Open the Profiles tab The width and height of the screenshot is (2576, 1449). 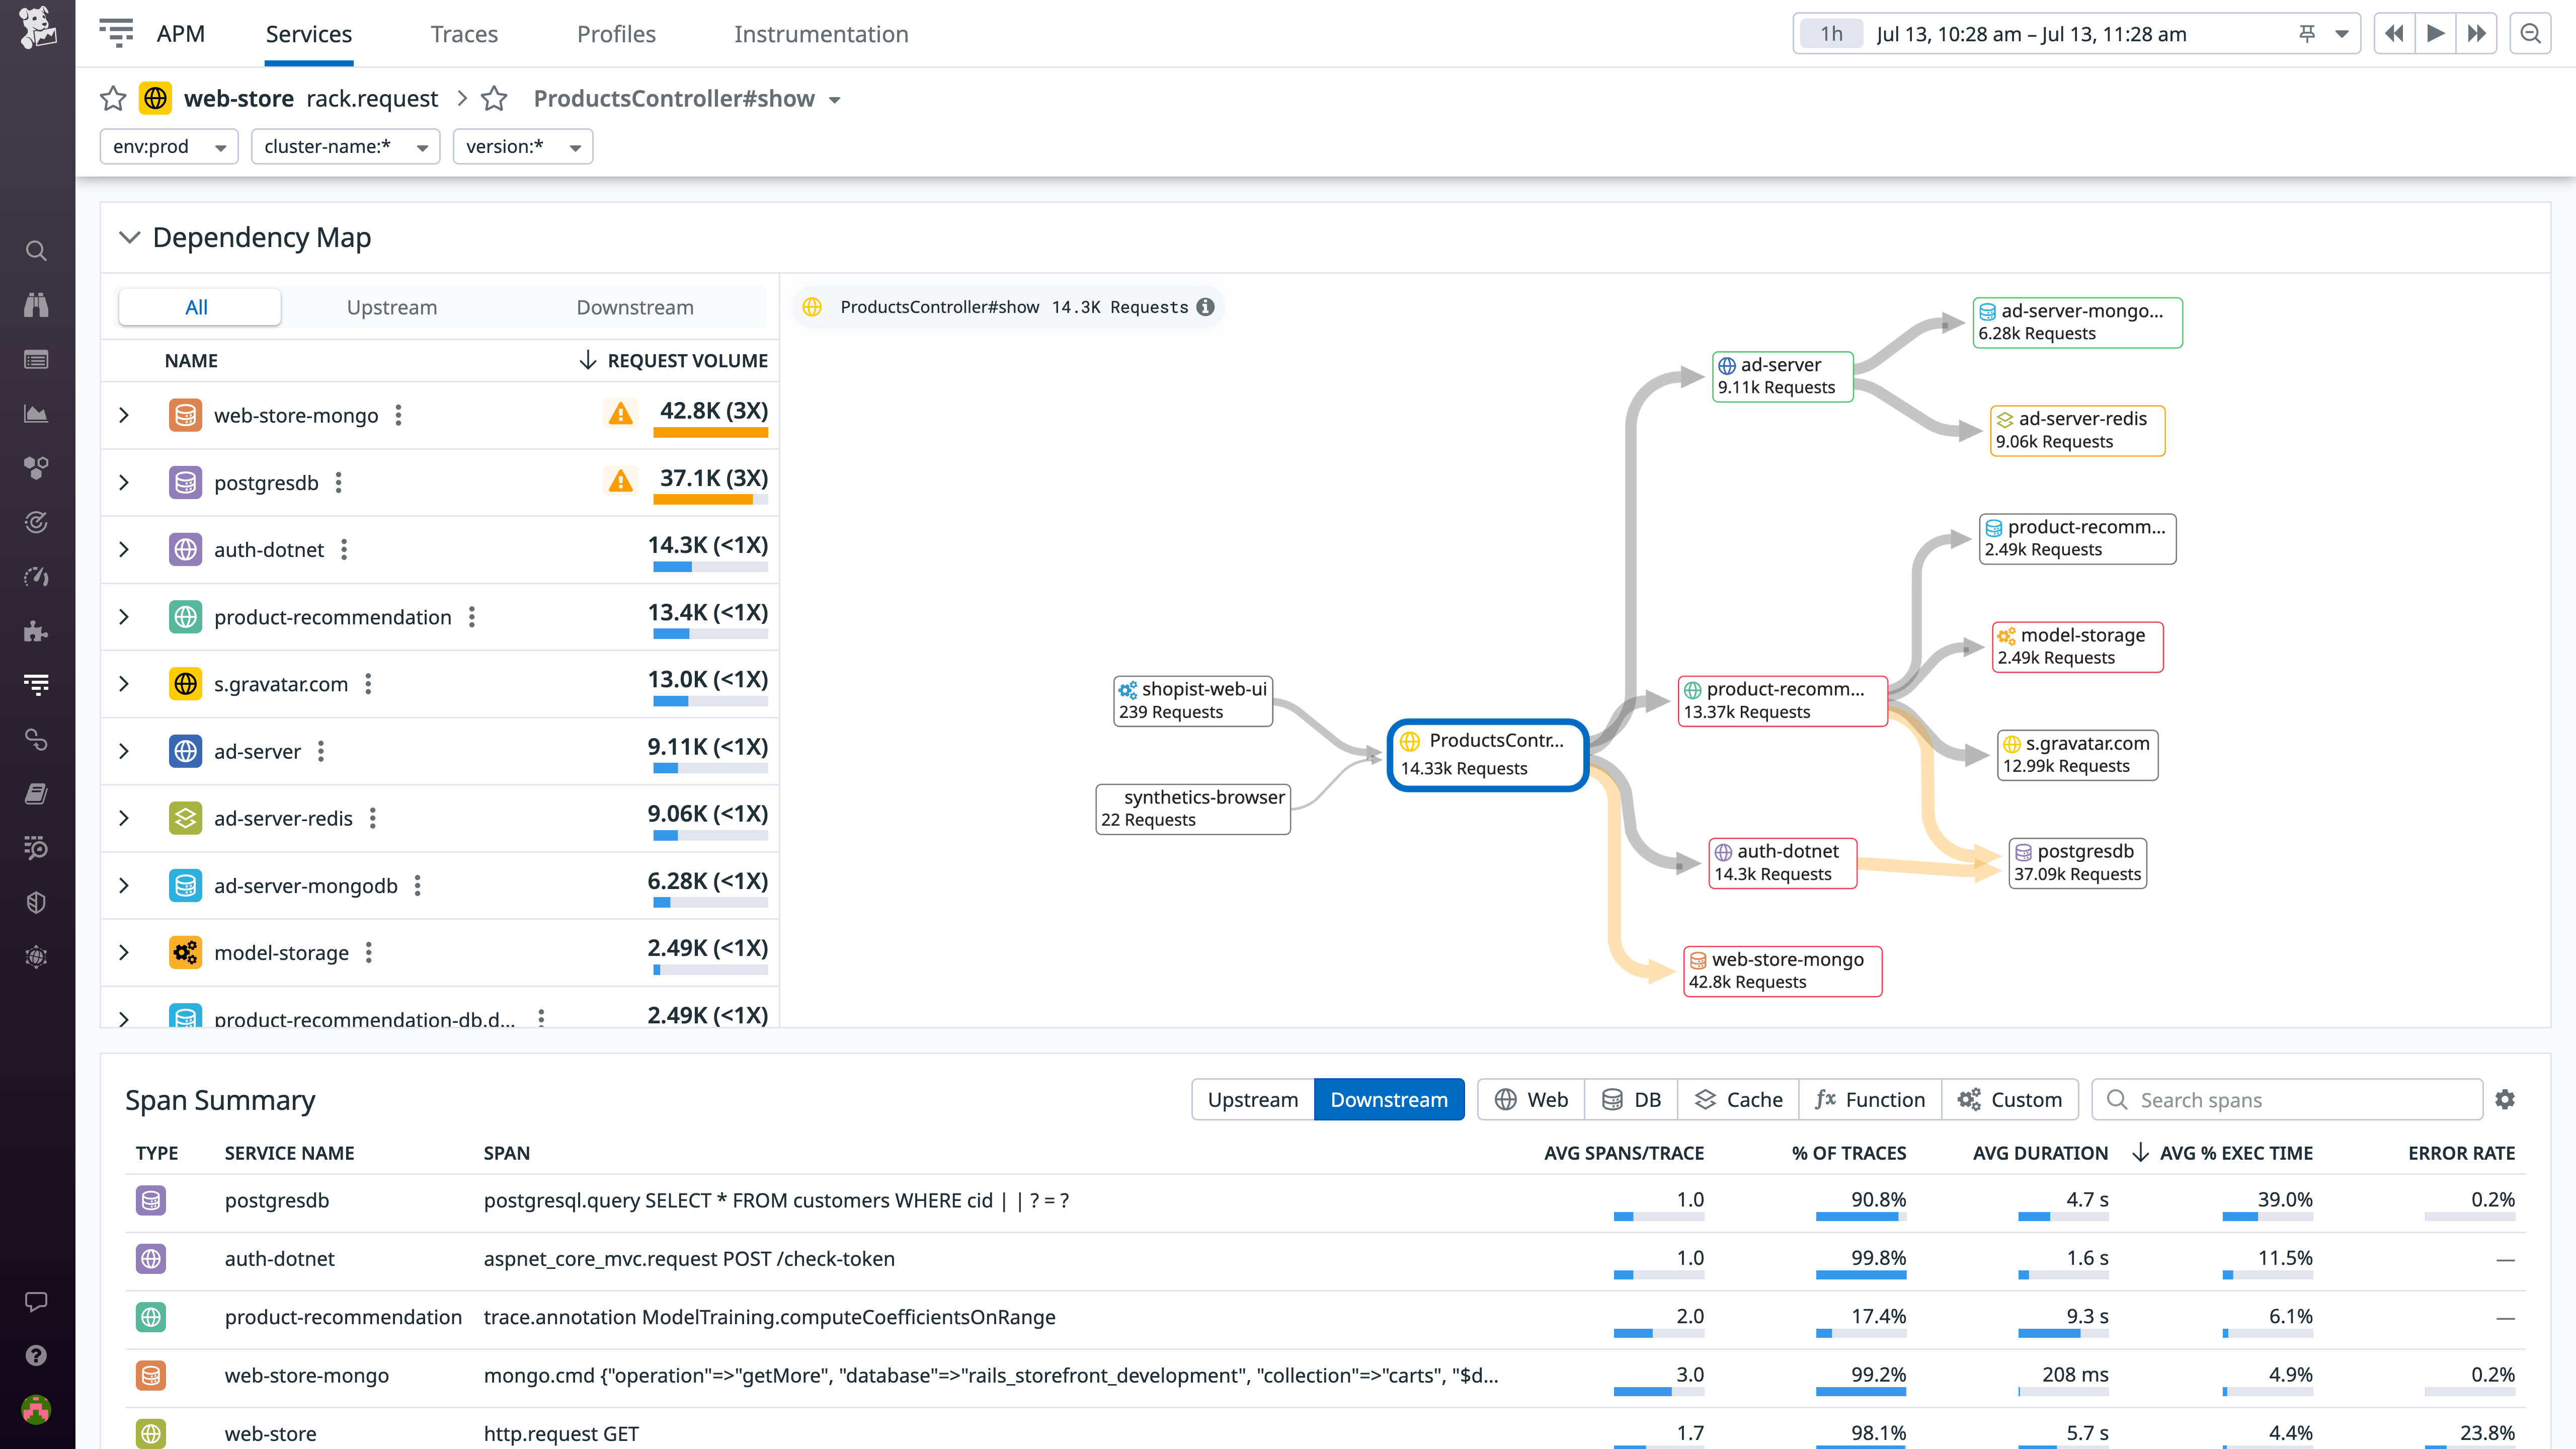coord(616,33)
